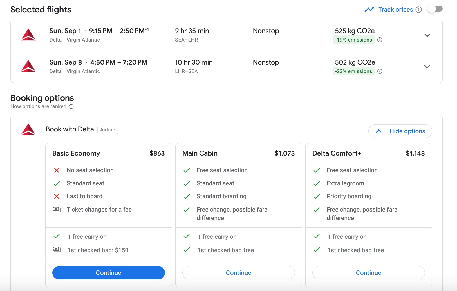Expand the Sun, Sep 1 flight details
Screen dimensions: 457x291
point(427,35)
